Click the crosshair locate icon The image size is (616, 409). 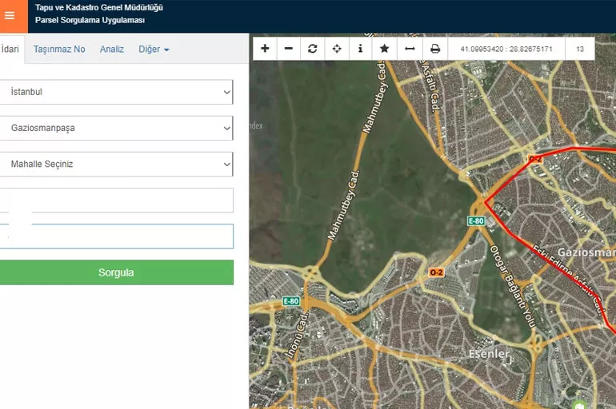pos(337,49)
